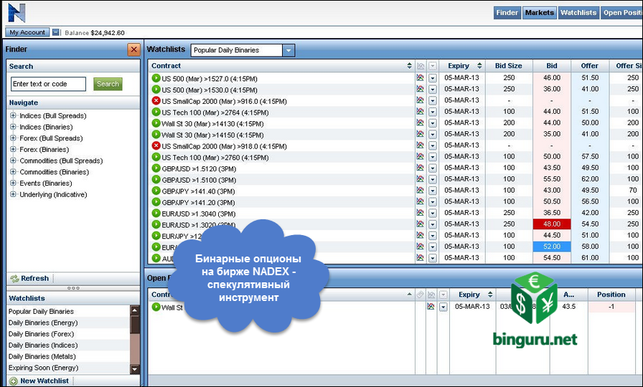Viewport: 643px width, 387px height.
Task: Select Daily Binaries (Metals) watchlist
Action: (42, 356)
